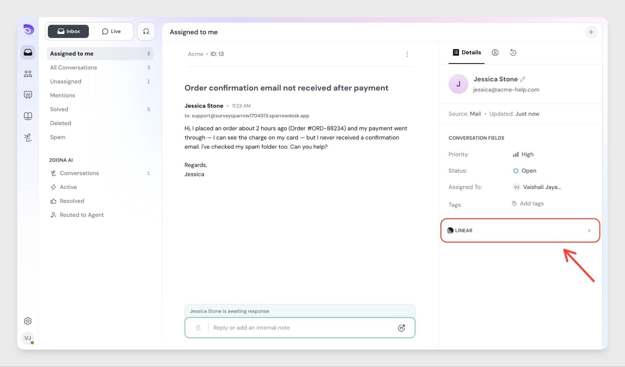Open the Unassigned conversations list

(66, 81)
